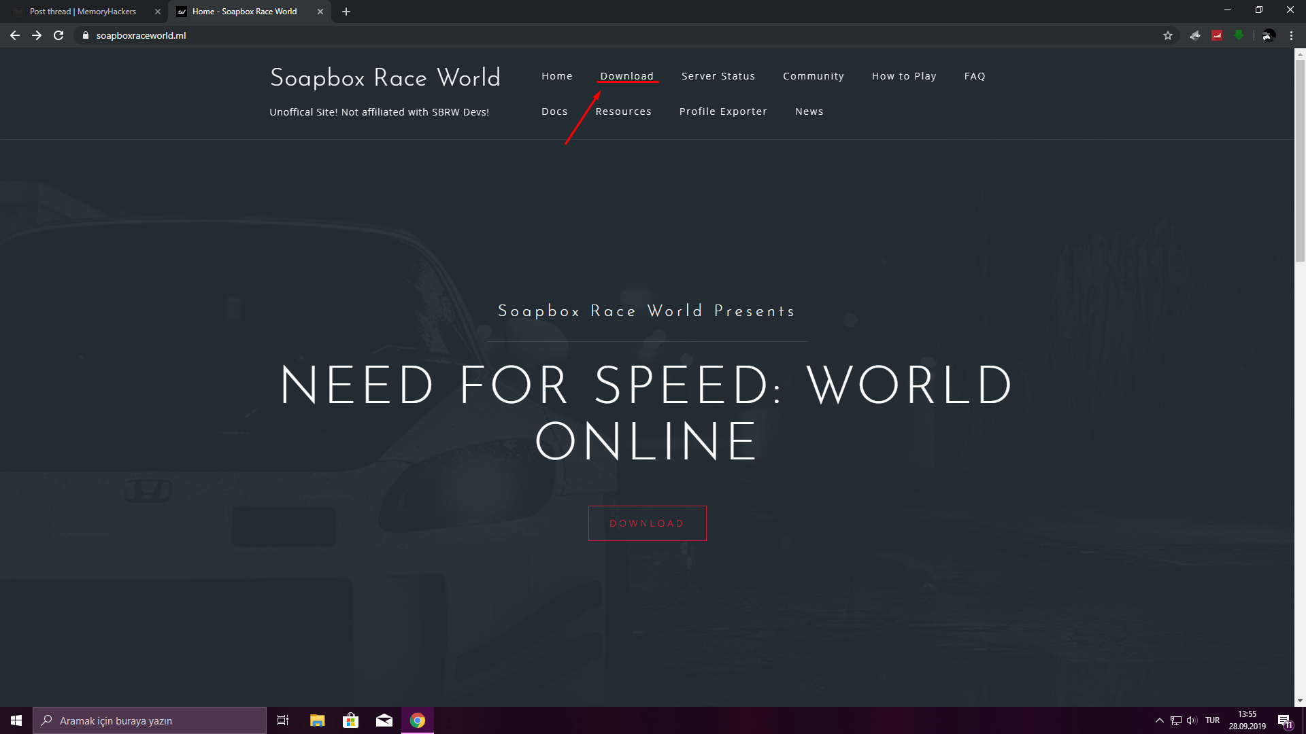
Task: Select the Home - Soapbox Race World tab
Action: pyautogui.click(x=245, y=12)
